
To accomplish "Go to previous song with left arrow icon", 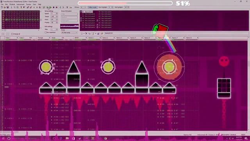I will tap(60, 7).
